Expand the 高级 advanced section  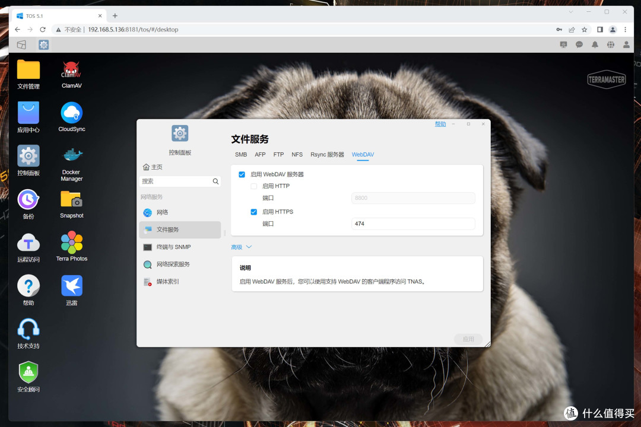coord(241,247)
